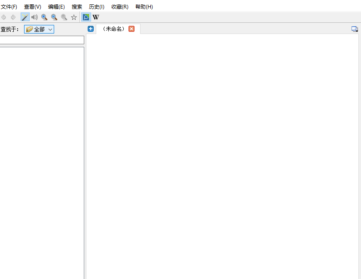
Task: Click the tab list icon at right
Action: 355,29
